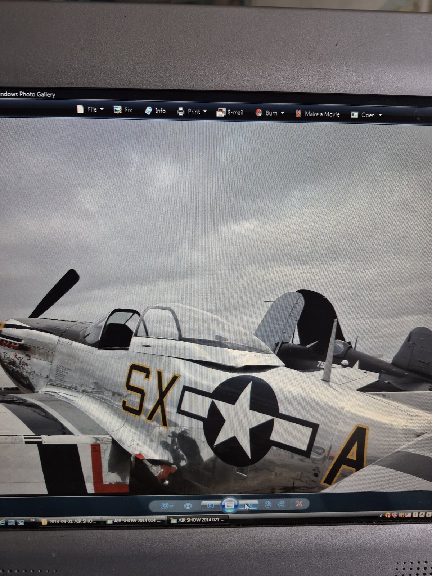Switch to AIR SHOW 2014 014 taskbar window
The image size is (432, 576).
pos(134,521)
